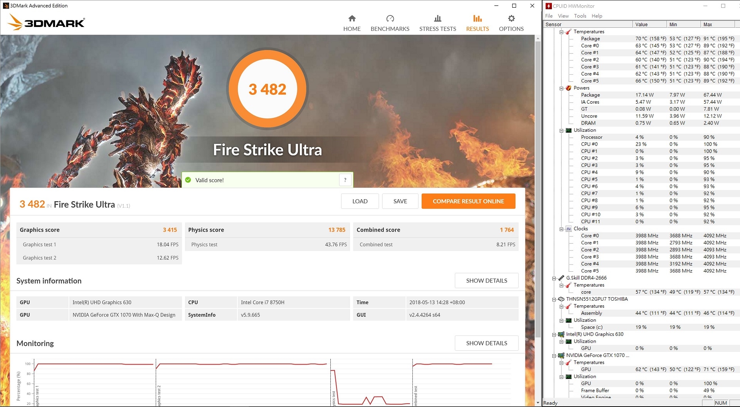740x407 pixels.
Task: Click the LOAD button
Action: 360,201
